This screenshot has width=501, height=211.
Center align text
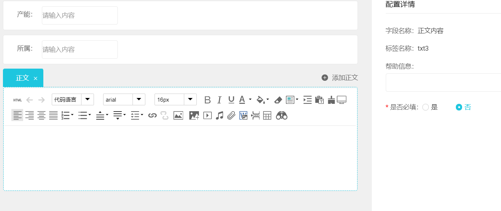click(41, 116)
